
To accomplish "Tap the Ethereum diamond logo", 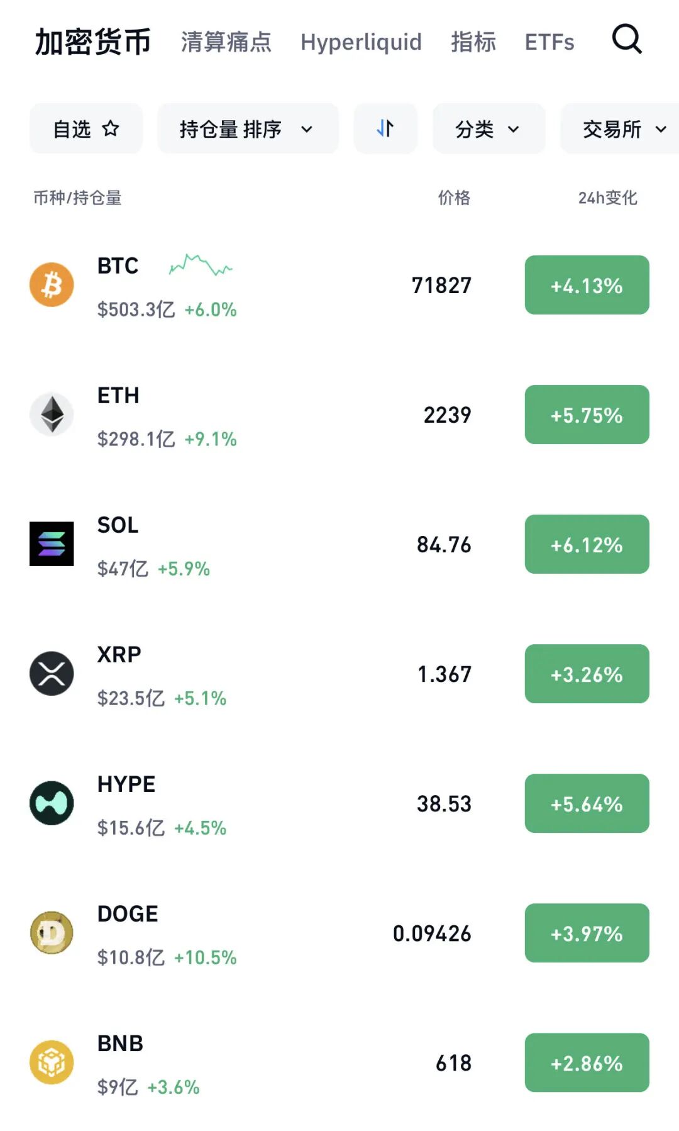I will click(x=52, y=415).
